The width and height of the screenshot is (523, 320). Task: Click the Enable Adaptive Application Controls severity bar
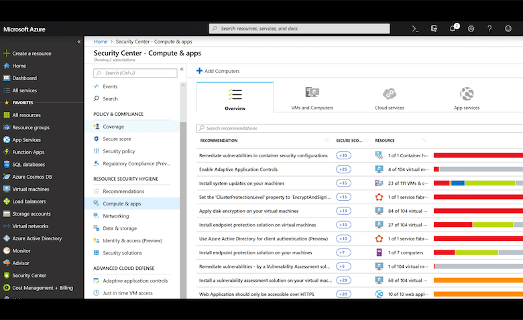pyautogui.click(x=478, y=169)
